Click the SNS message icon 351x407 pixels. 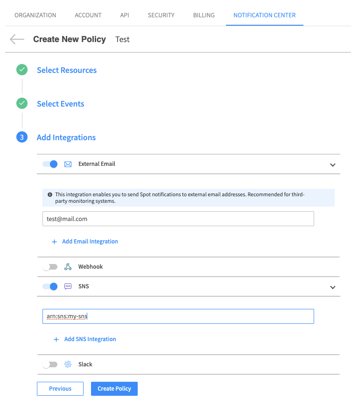point(68,286)
